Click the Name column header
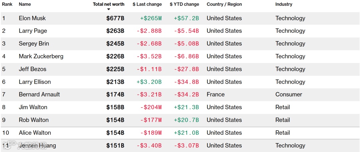360x152 pixels. 25,4
